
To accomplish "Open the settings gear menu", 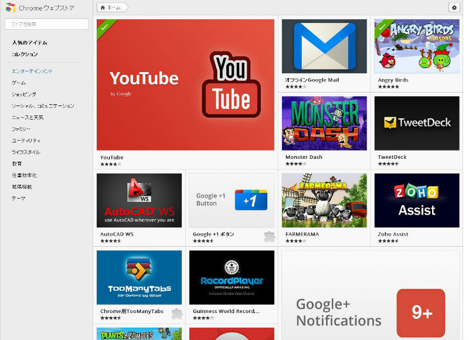I will point(454,8).
